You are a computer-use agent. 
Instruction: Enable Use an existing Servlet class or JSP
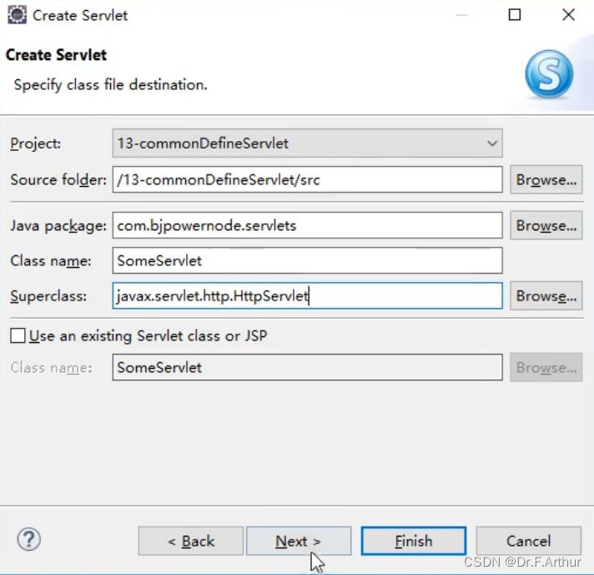coord(18,335)
